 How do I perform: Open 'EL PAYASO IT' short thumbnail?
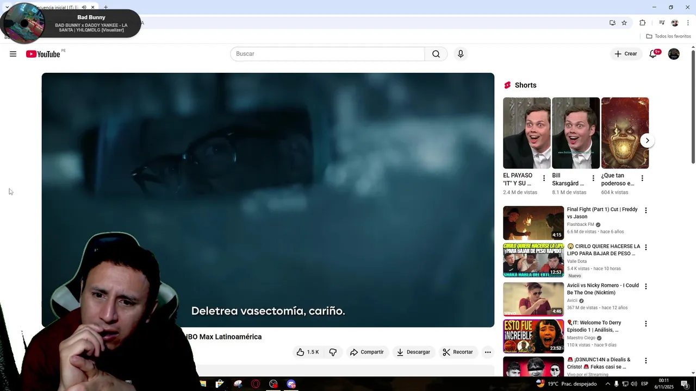tap(527, 133)
